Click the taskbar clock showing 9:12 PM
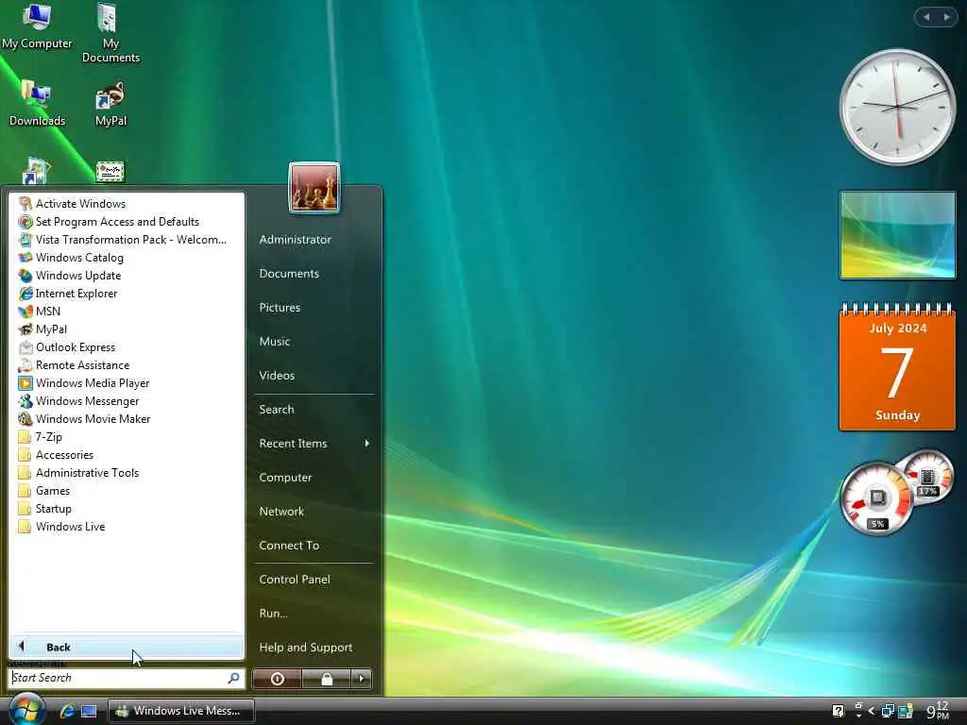Viewport: 967px width, 725px height. (938, 711)
